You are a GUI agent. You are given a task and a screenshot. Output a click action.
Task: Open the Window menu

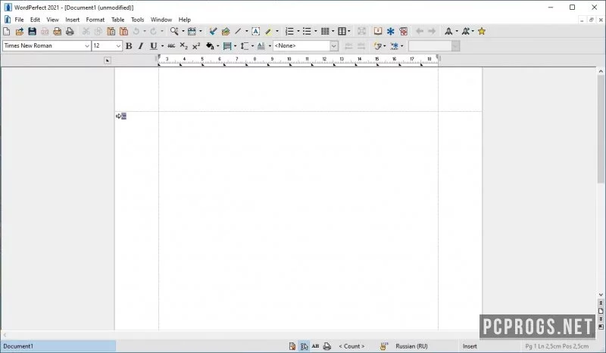(161, 20)
